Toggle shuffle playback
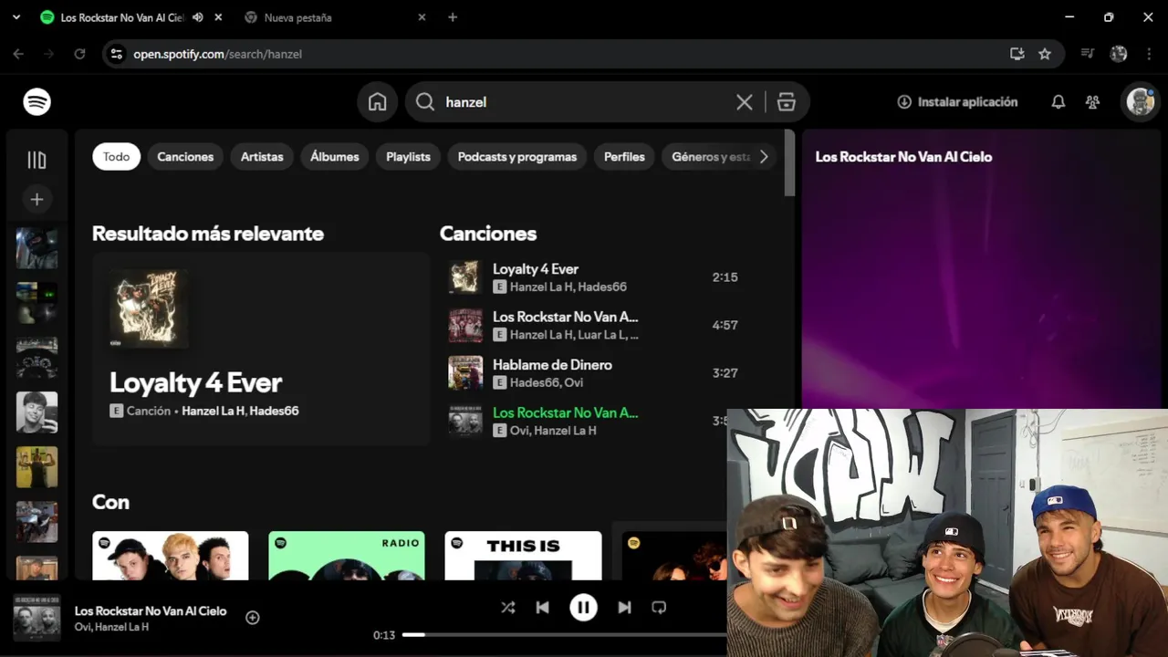Image resolution: width=1168 pixels, height=657 pixels. [508, 607]
